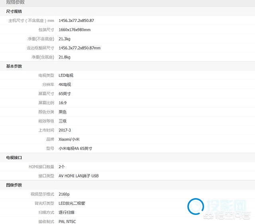This screenshot has width=255, height=224.
Task: Click the 基本参数 section heading
Action: pyautogui.click(x=14, y=66)
